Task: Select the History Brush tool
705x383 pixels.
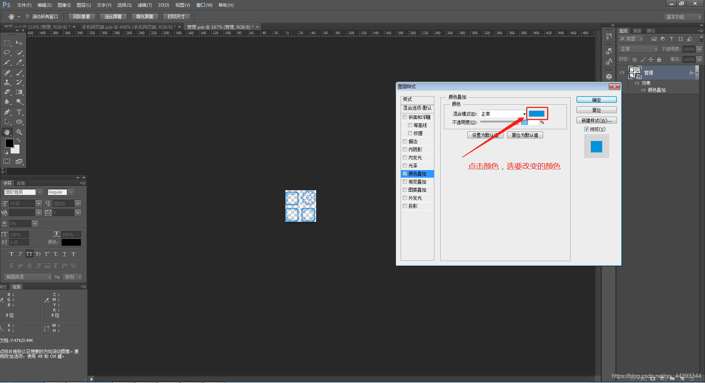Action: (19, 82)
